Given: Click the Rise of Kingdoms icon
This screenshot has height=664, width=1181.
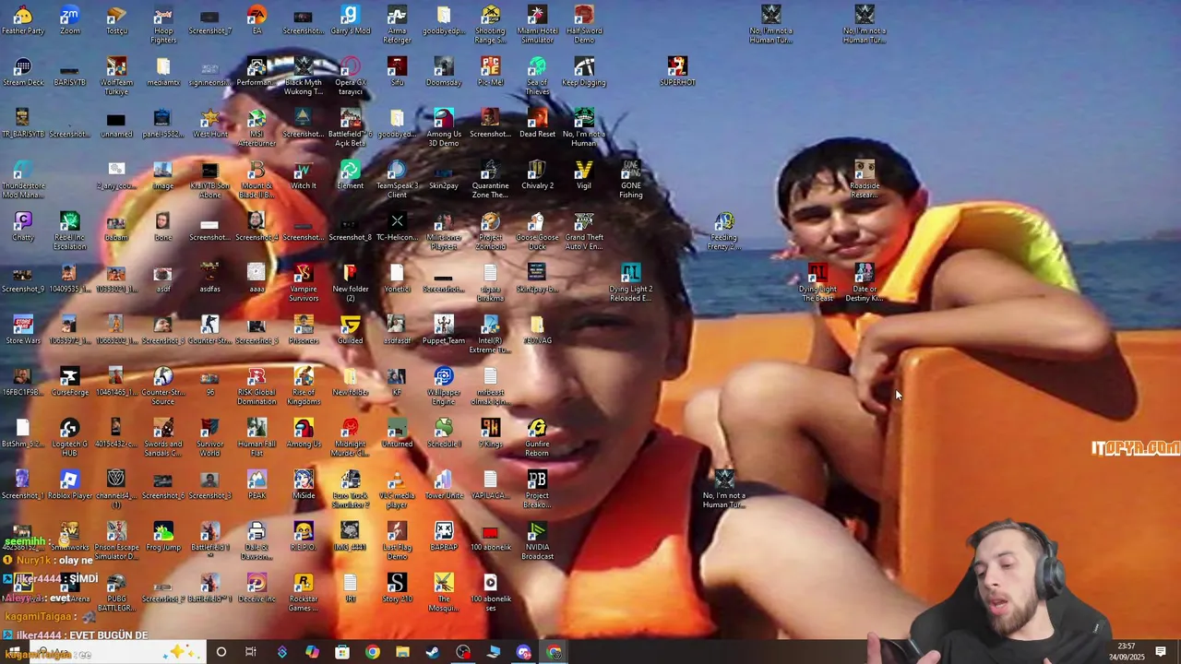Looking at the screenshot, I should (304, 385).
